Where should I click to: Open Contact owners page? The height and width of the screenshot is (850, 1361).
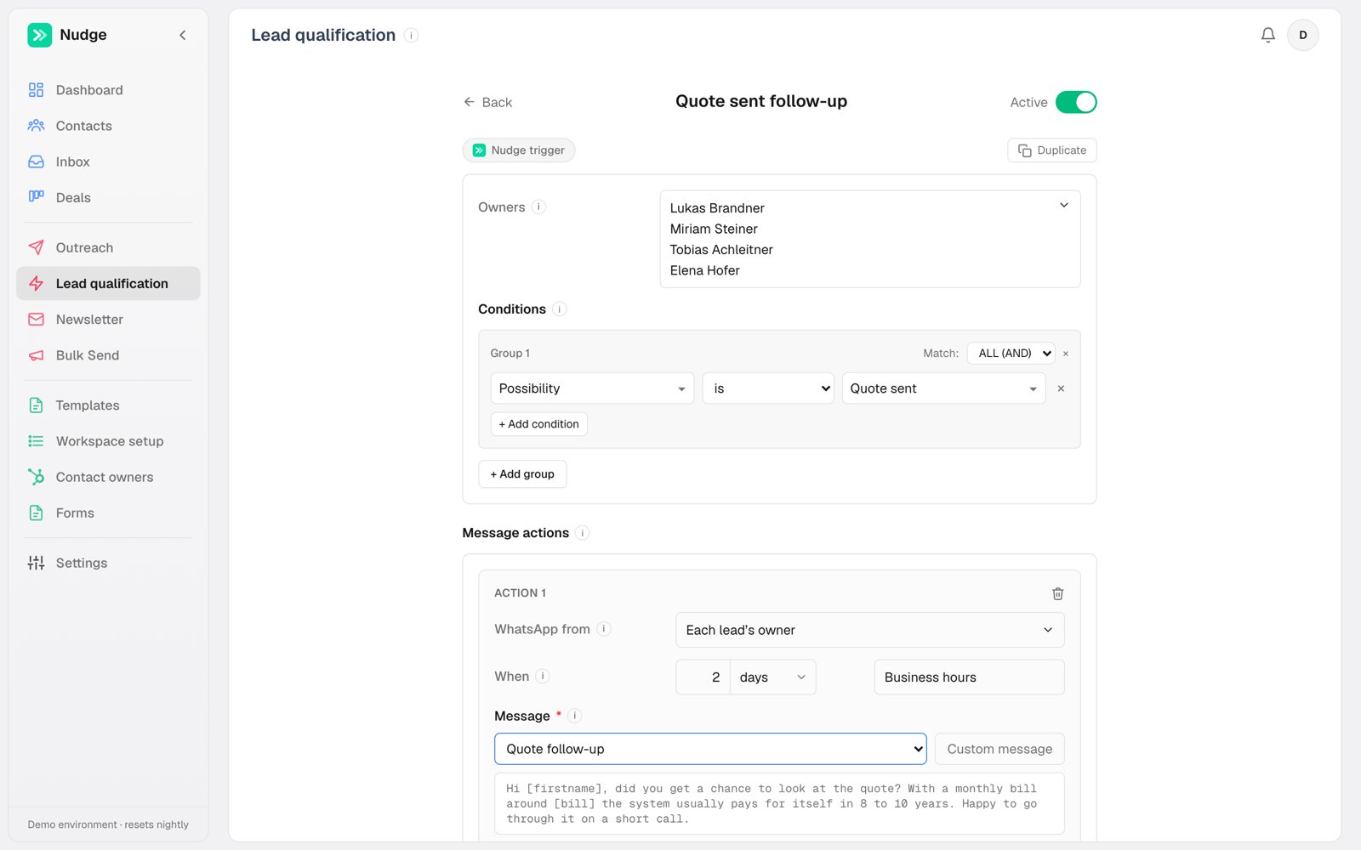[108, 477]
